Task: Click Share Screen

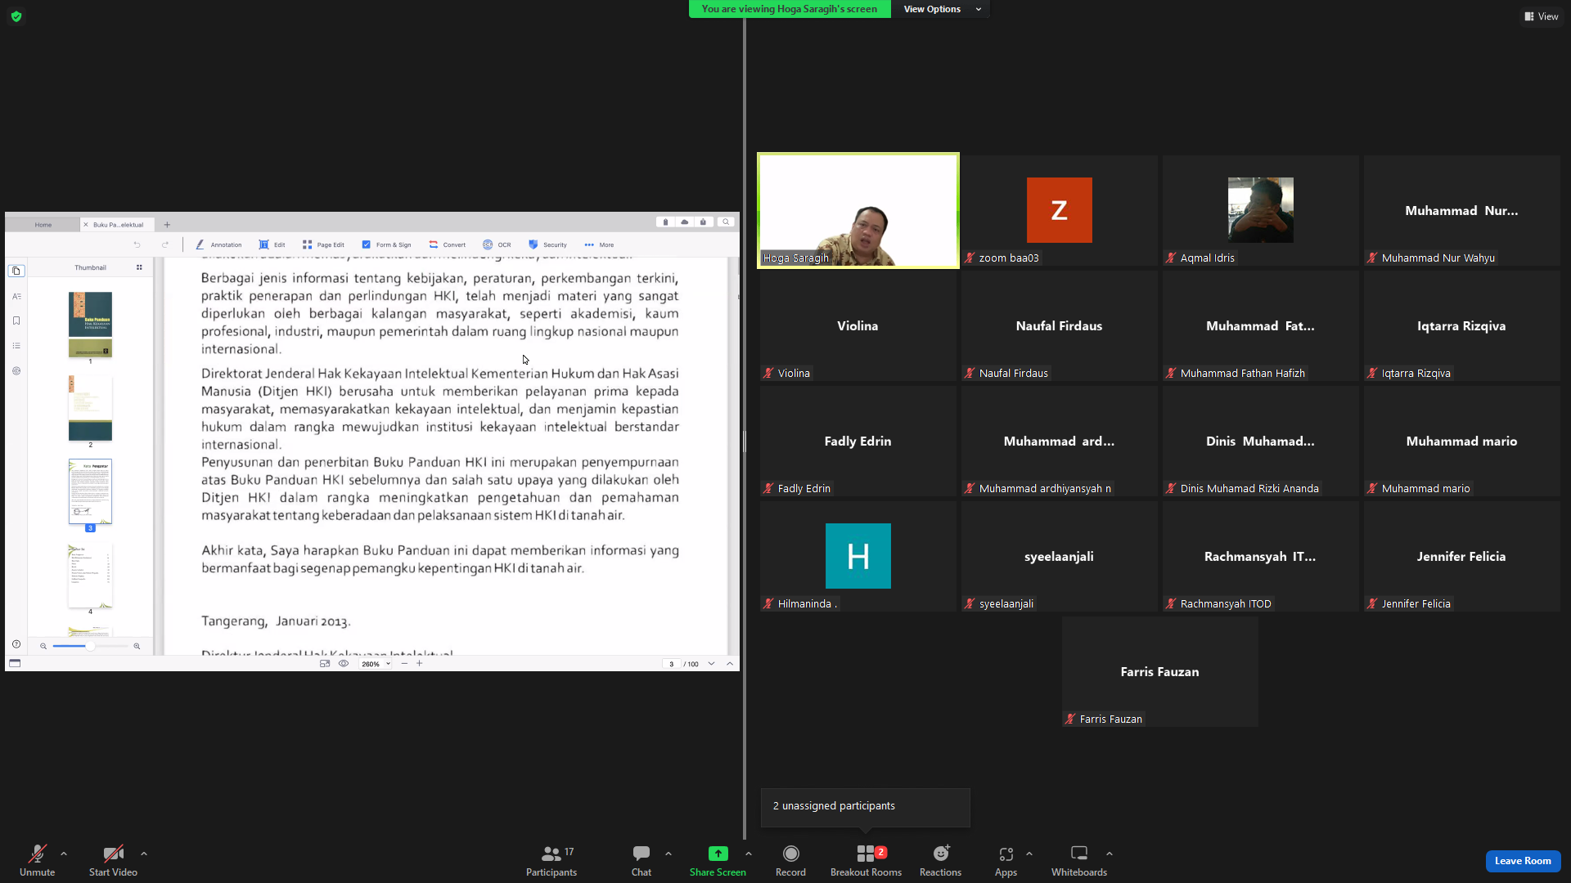Action: pyautogui.click(x=718, y=860)
